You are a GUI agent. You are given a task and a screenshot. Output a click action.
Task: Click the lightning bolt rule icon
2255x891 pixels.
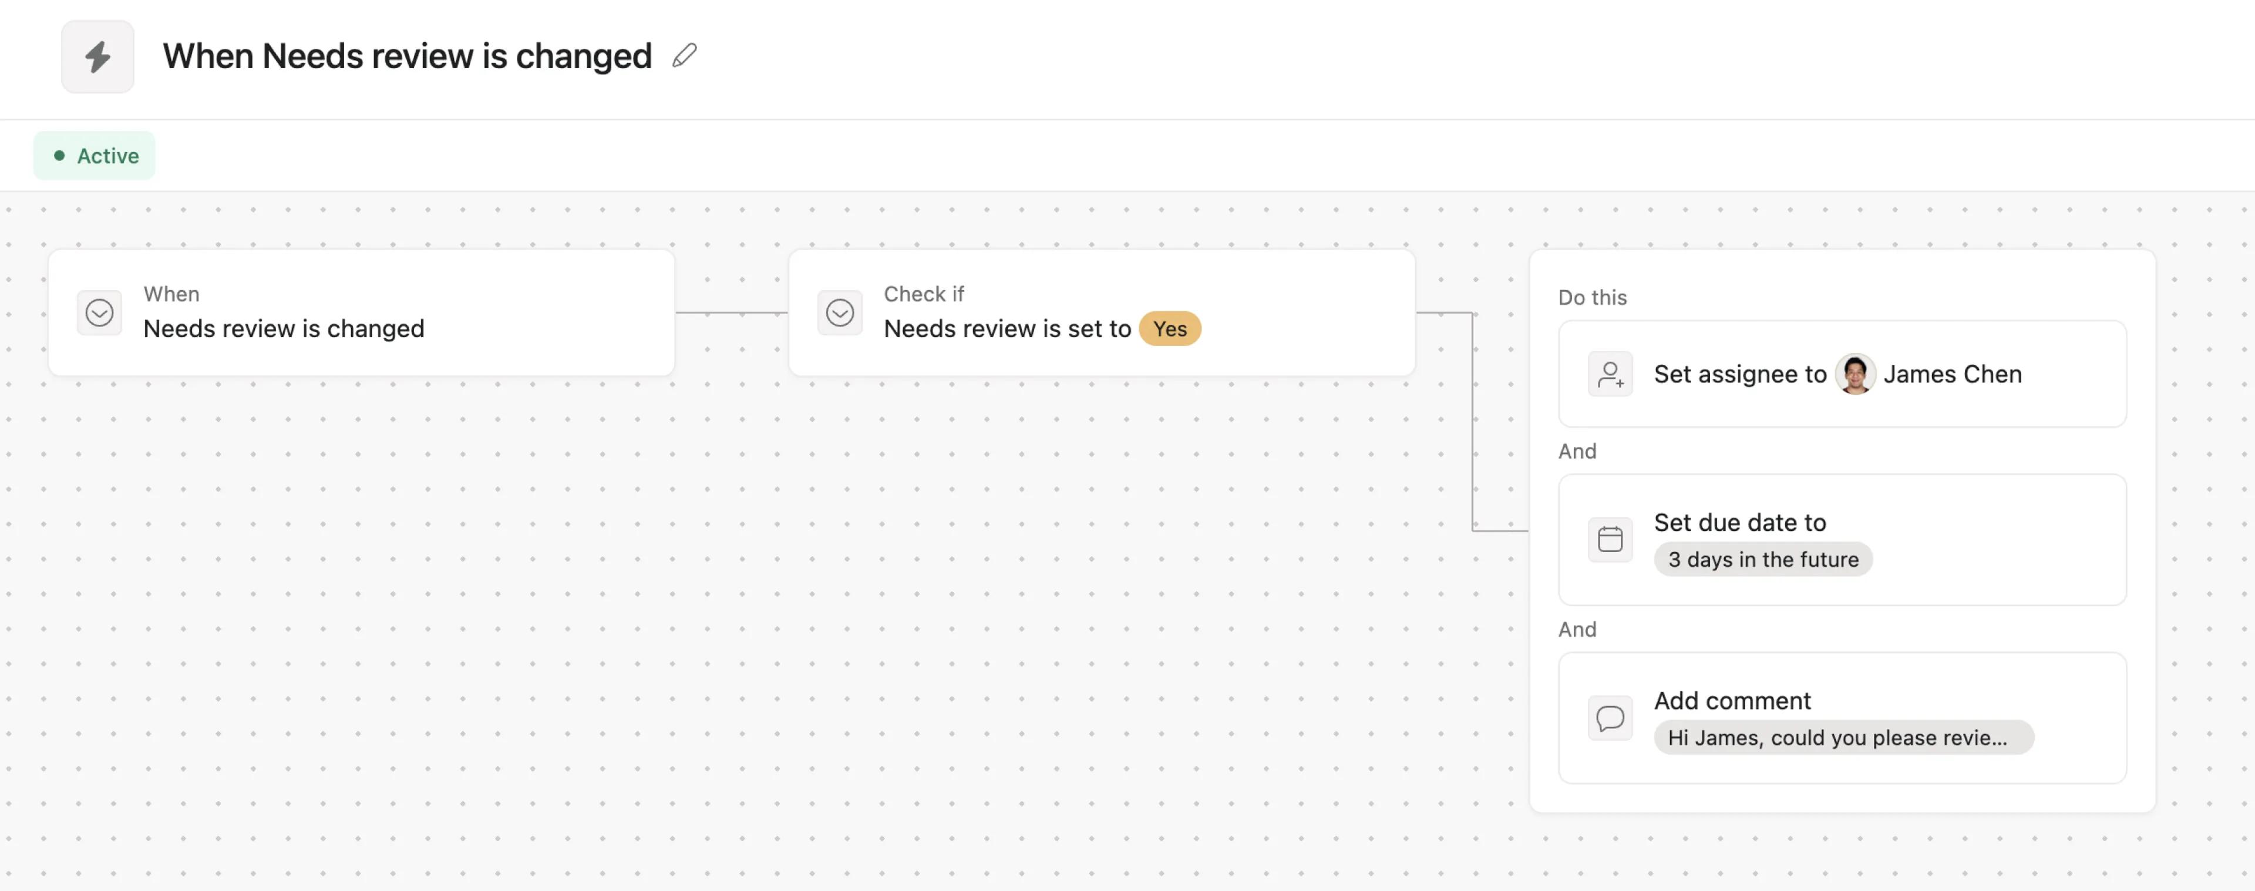coord(97,57)
